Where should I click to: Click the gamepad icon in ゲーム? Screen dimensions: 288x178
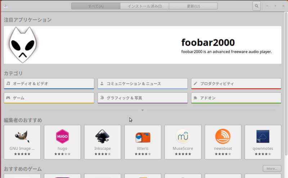click(x=8, y=98)
